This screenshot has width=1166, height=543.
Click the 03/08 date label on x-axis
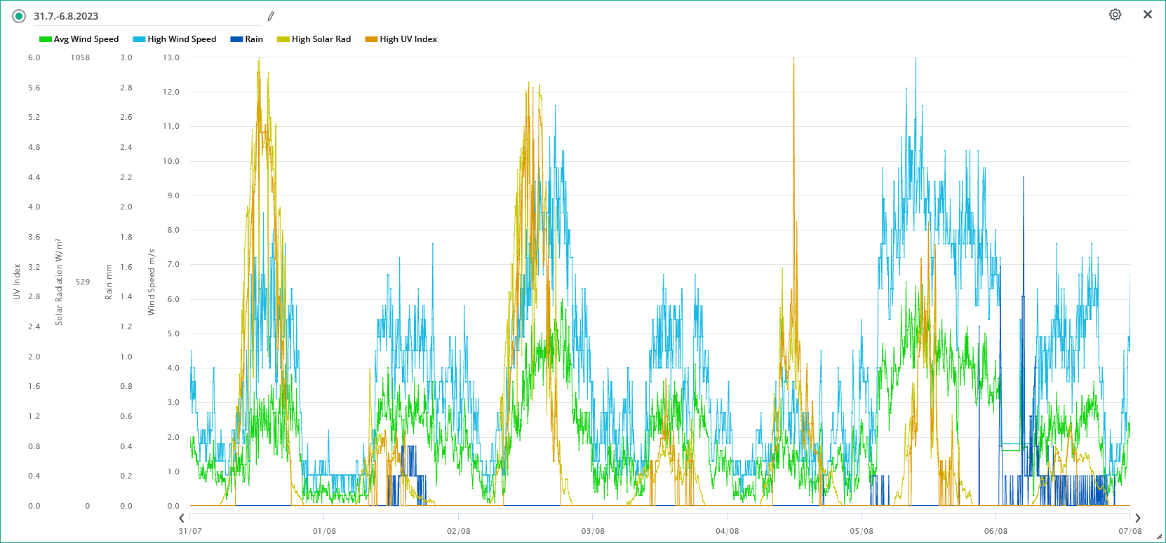593,531
